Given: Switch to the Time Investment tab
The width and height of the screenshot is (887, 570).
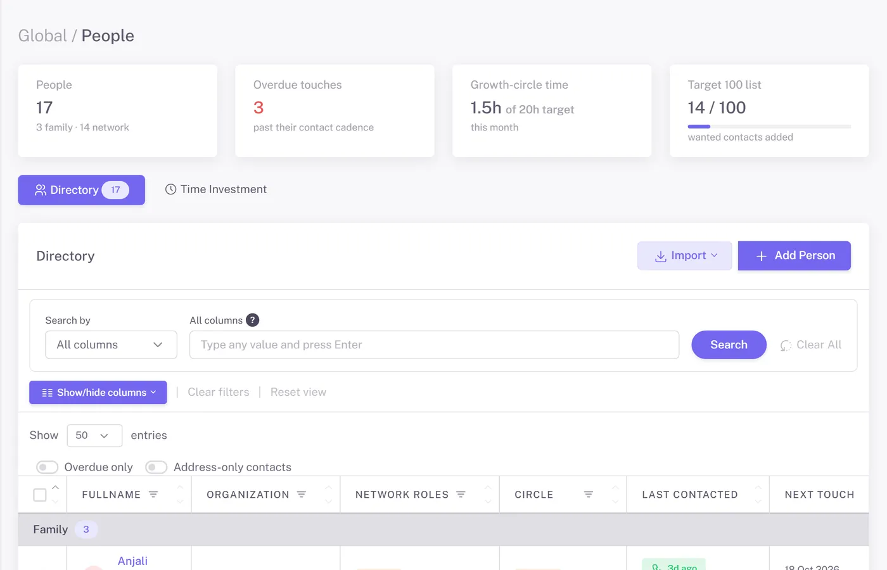Looking at the screenshot, I should (x=216, y=189).
